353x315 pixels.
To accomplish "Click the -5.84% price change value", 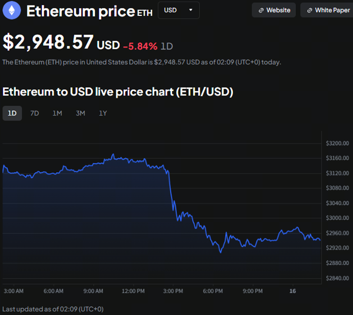I will pyautogui.click(x=140, y=46).
